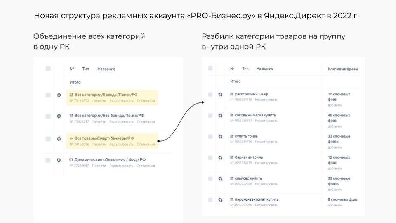Tick checkbox for слайсер купить group
Image resolution: width=396 pixels, height=223 pixels.
210,179
